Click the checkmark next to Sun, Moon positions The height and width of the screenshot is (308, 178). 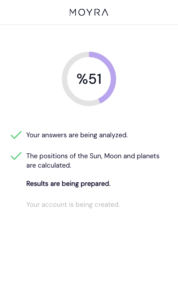(x=16, y=156)
